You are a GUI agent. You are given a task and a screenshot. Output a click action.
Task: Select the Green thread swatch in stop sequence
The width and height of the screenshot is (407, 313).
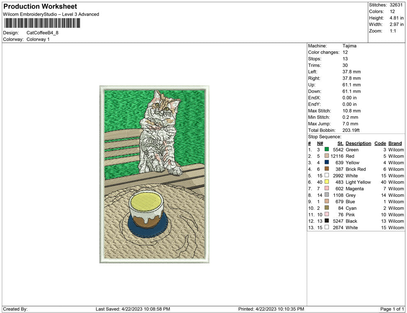(x=326, y=150)
